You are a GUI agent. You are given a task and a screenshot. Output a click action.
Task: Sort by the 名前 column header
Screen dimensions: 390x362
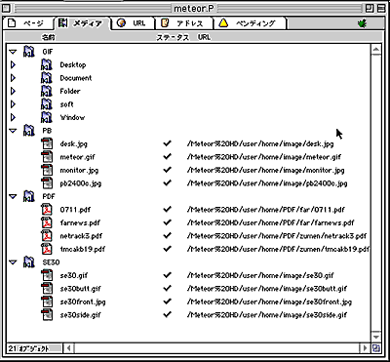coord(48,37)
